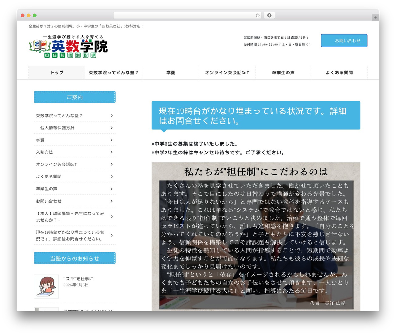Open sidebar link 卒業生の声
This screenshot has height=335, width=396.
(x=75, y=189)
